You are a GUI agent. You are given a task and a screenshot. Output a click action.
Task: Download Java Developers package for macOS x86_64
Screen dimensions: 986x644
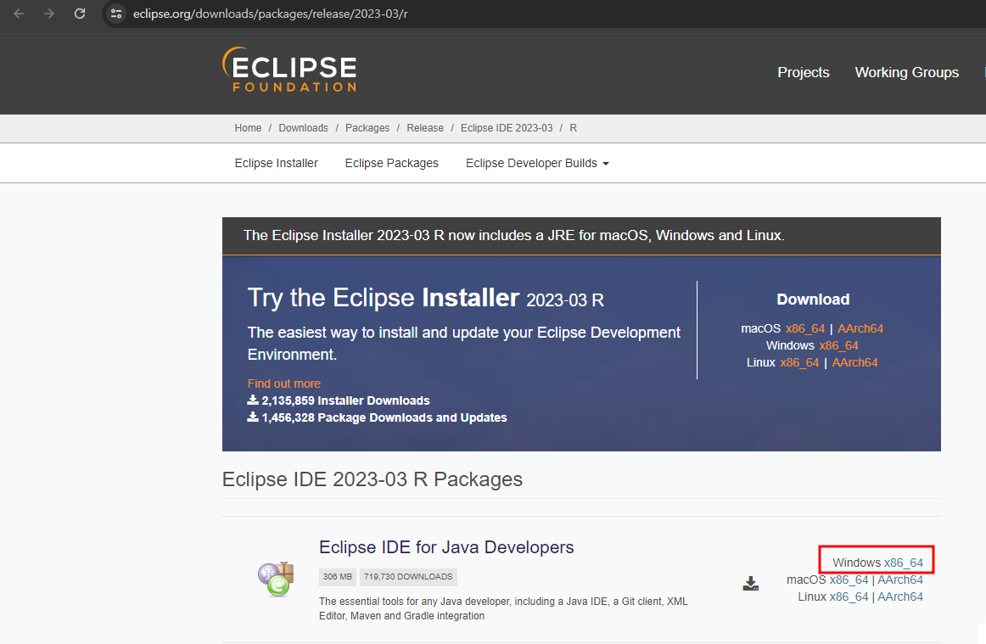tap(849, 580)
